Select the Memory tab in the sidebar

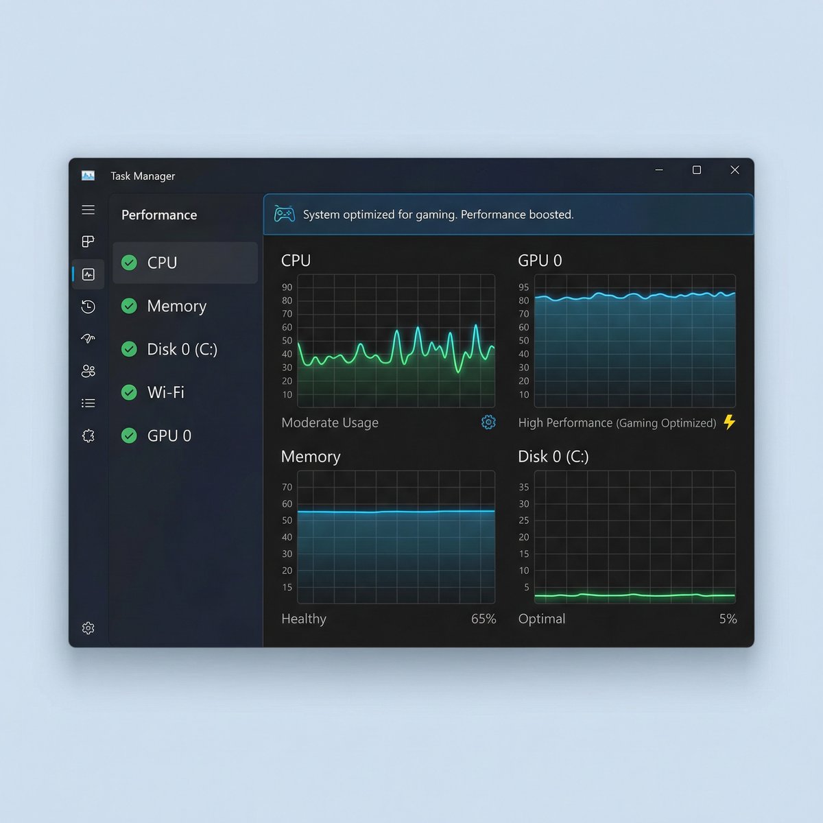coord(176,306)
